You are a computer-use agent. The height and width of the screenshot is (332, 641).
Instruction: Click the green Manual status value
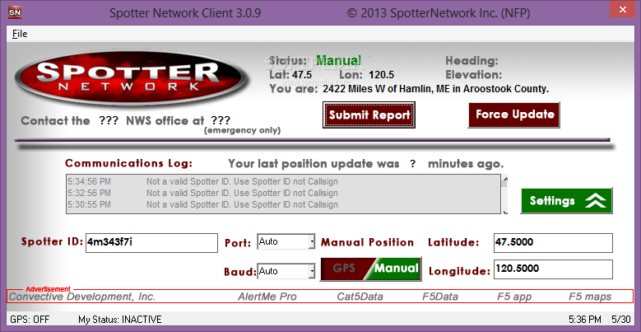(x=338, y=61)
